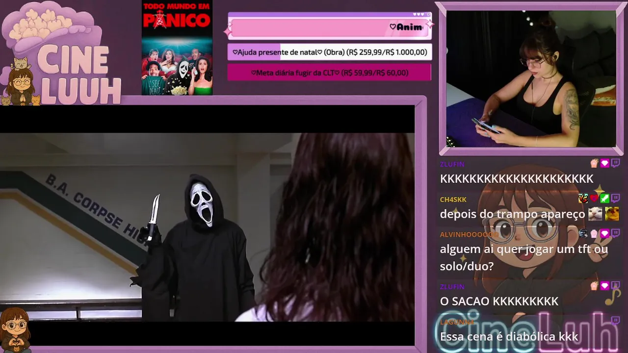
Task: Click the Twitch icon on the O SACAO message
Action: click(x=615, y=286)
